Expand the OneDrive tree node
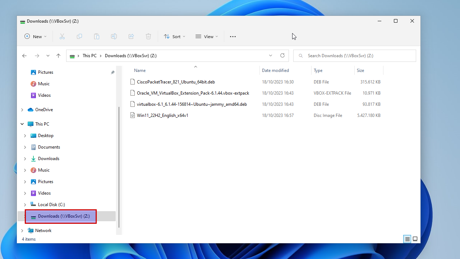The height and width of the screenshot is (259, 460). pyautogui.click(x=22, y=110)
